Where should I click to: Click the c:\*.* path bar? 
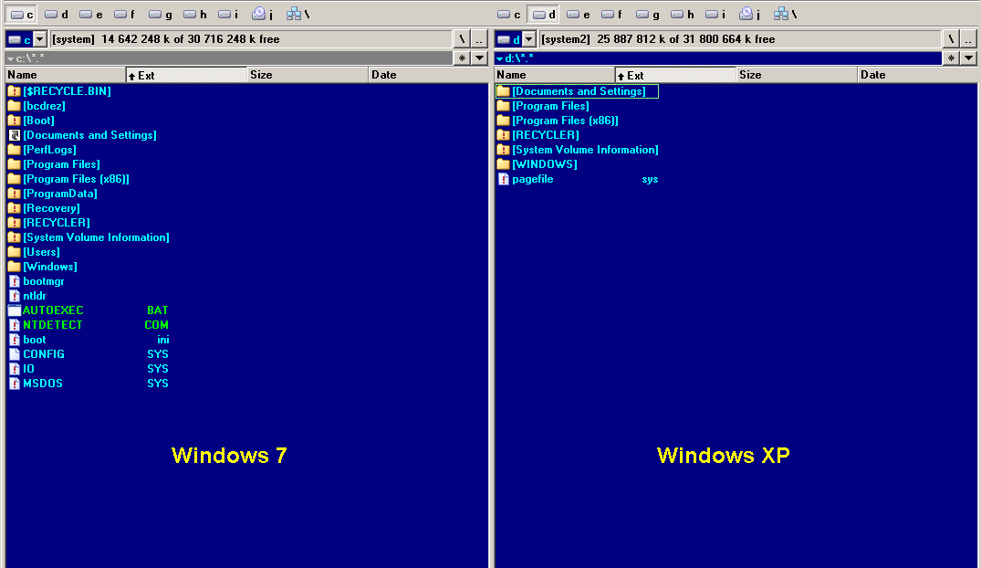point(229,58)
